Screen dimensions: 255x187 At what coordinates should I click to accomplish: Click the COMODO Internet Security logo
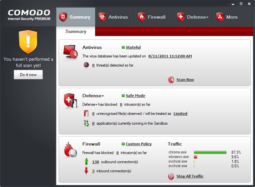coord(29,15)
